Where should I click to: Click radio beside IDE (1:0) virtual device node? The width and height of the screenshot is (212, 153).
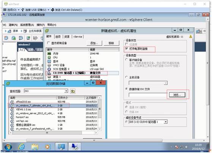(x=127, y=122)
